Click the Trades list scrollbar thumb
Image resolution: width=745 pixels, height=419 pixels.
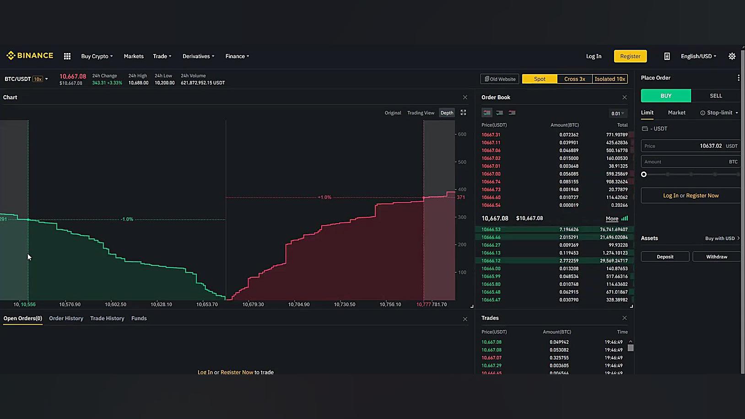click(631, 348)
